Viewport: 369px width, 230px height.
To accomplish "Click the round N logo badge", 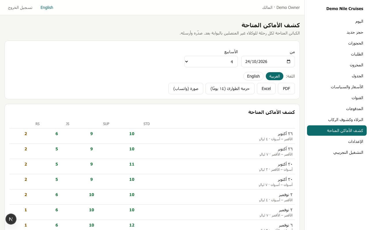I will (x=11, y=219).
